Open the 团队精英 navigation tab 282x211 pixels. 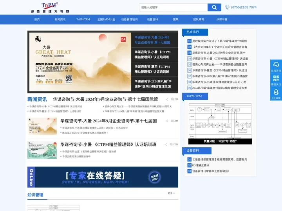pos(199,20)
